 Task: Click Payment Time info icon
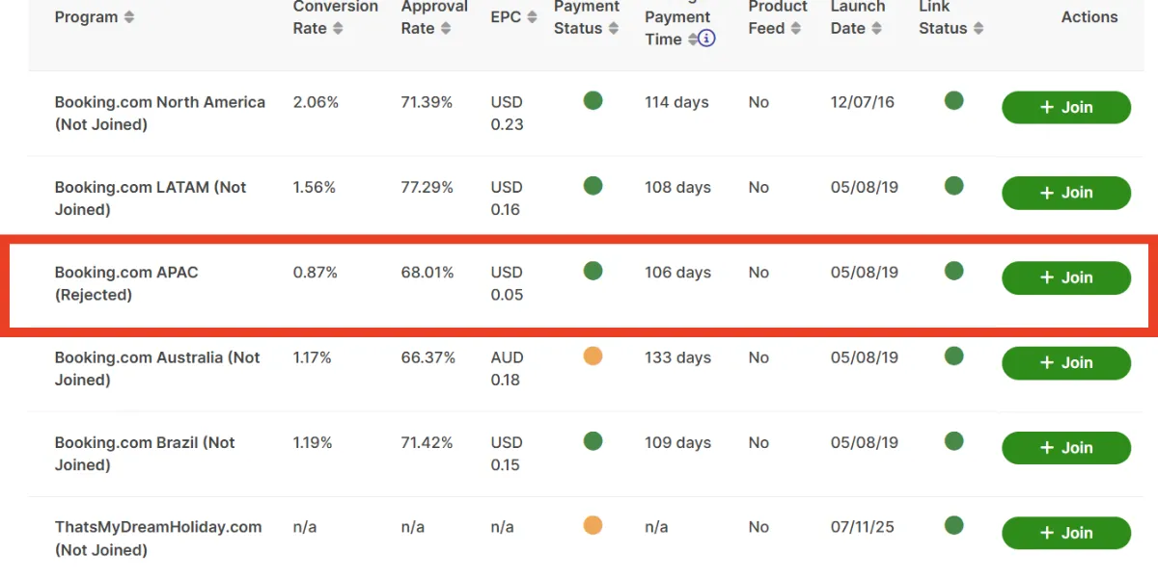click(x=707, y=40)
